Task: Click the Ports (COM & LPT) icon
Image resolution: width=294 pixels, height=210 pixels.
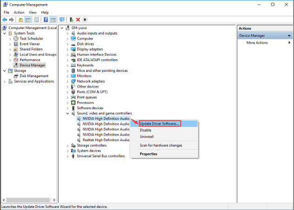Action: click(73, 92)
